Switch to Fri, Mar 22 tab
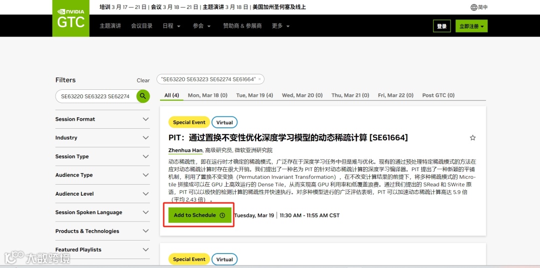The width and height of the screenshot is (540, 268). [395, 95]
